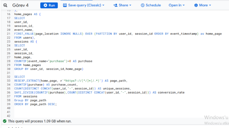
Task: Click 'Group BY page_path' on line 38
Action: (x=30, y=100)
